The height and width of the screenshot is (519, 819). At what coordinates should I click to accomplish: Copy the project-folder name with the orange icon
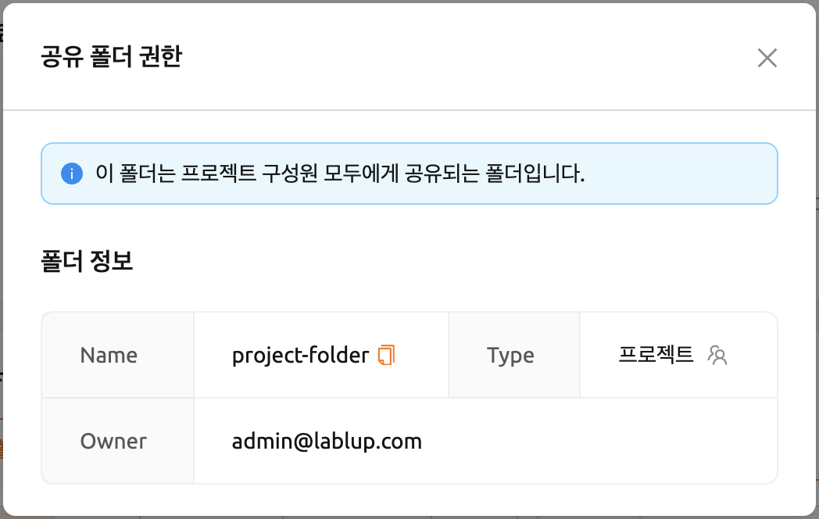(x=386, y=355)
